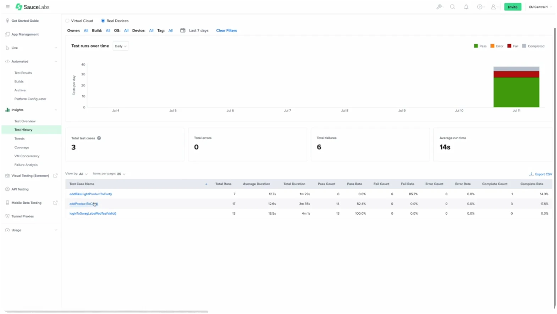Open Test Results in the sidebar
Image resolution: width=557 pixels, height=314 pixels.
coord(23,73)
